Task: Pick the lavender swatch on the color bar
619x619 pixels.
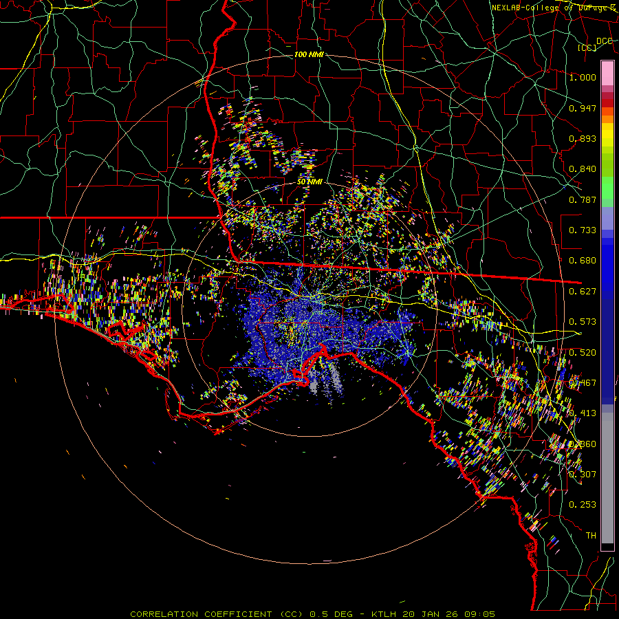Action: [x=607, y=218]
